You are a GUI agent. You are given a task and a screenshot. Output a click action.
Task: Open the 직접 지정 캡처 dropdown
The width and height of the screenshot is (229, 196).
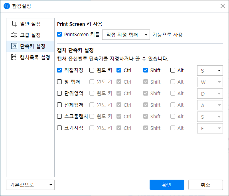(x=126, y=35)
